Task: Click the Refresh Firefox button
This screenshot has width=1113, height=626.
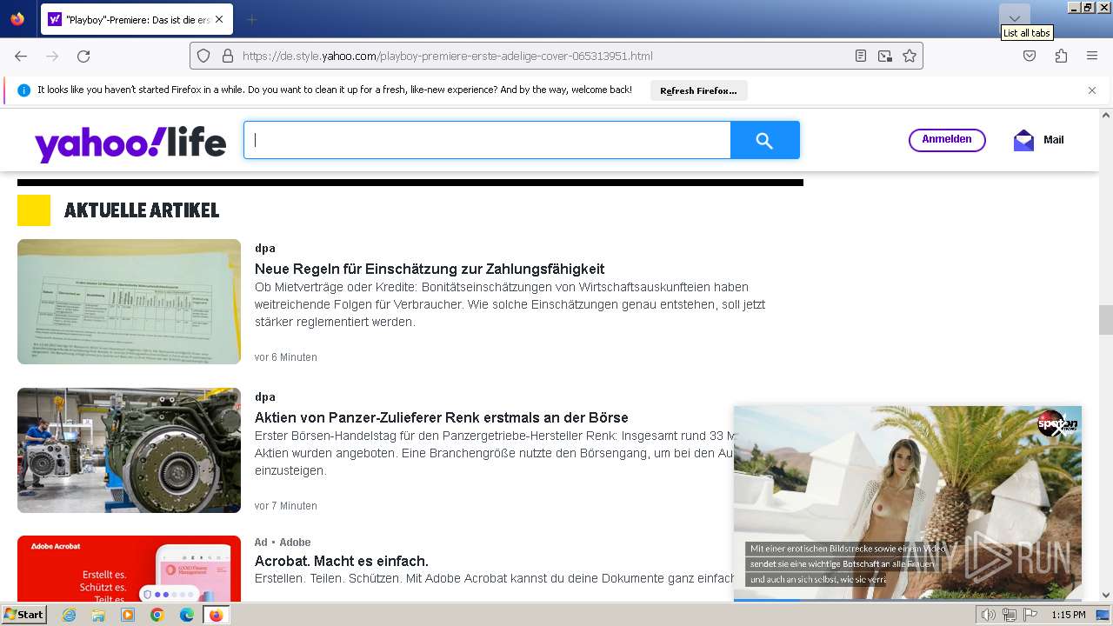Action: click(698, 90)
